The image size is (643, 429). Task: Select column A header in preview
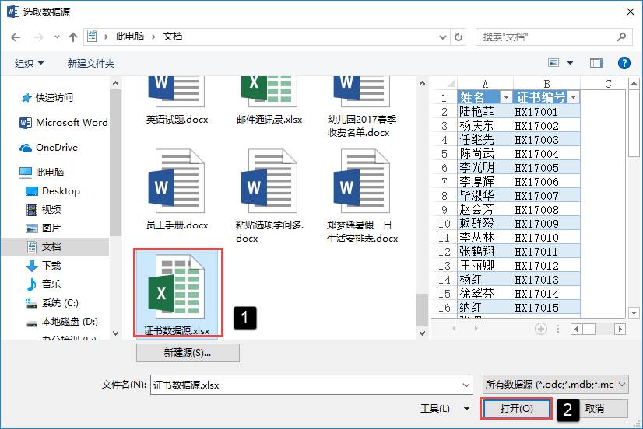(485, 84)
